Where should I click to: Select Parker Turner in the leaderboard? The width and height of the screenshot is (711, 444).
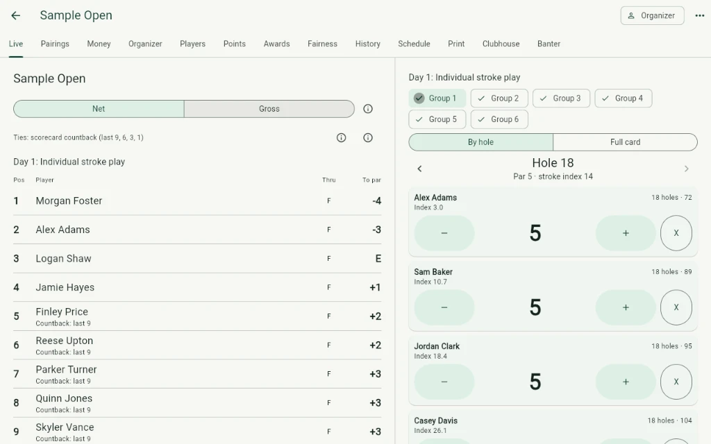[x=197, y=374]
